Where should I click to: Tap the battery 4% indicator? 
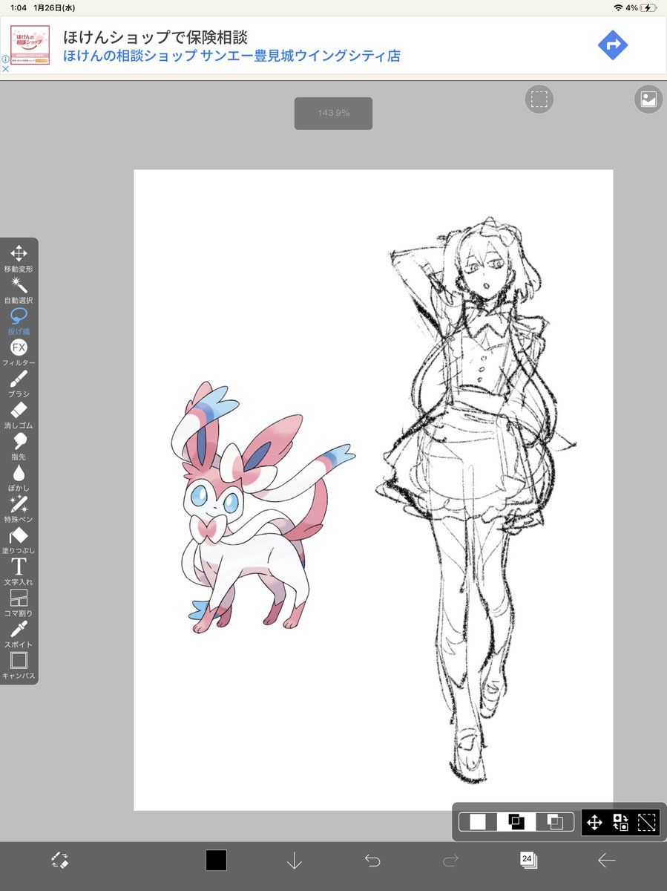[x=642, y=7]
